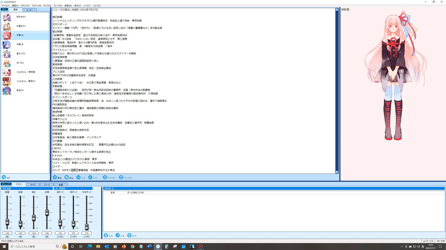Open the テキスト menu
Image resolution: width=446 pixels, height=250 pixels.
[x=25, y=6]
